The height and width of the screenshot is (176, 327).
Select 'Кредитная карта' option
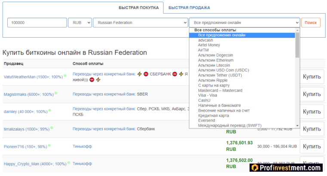[213, 115]
